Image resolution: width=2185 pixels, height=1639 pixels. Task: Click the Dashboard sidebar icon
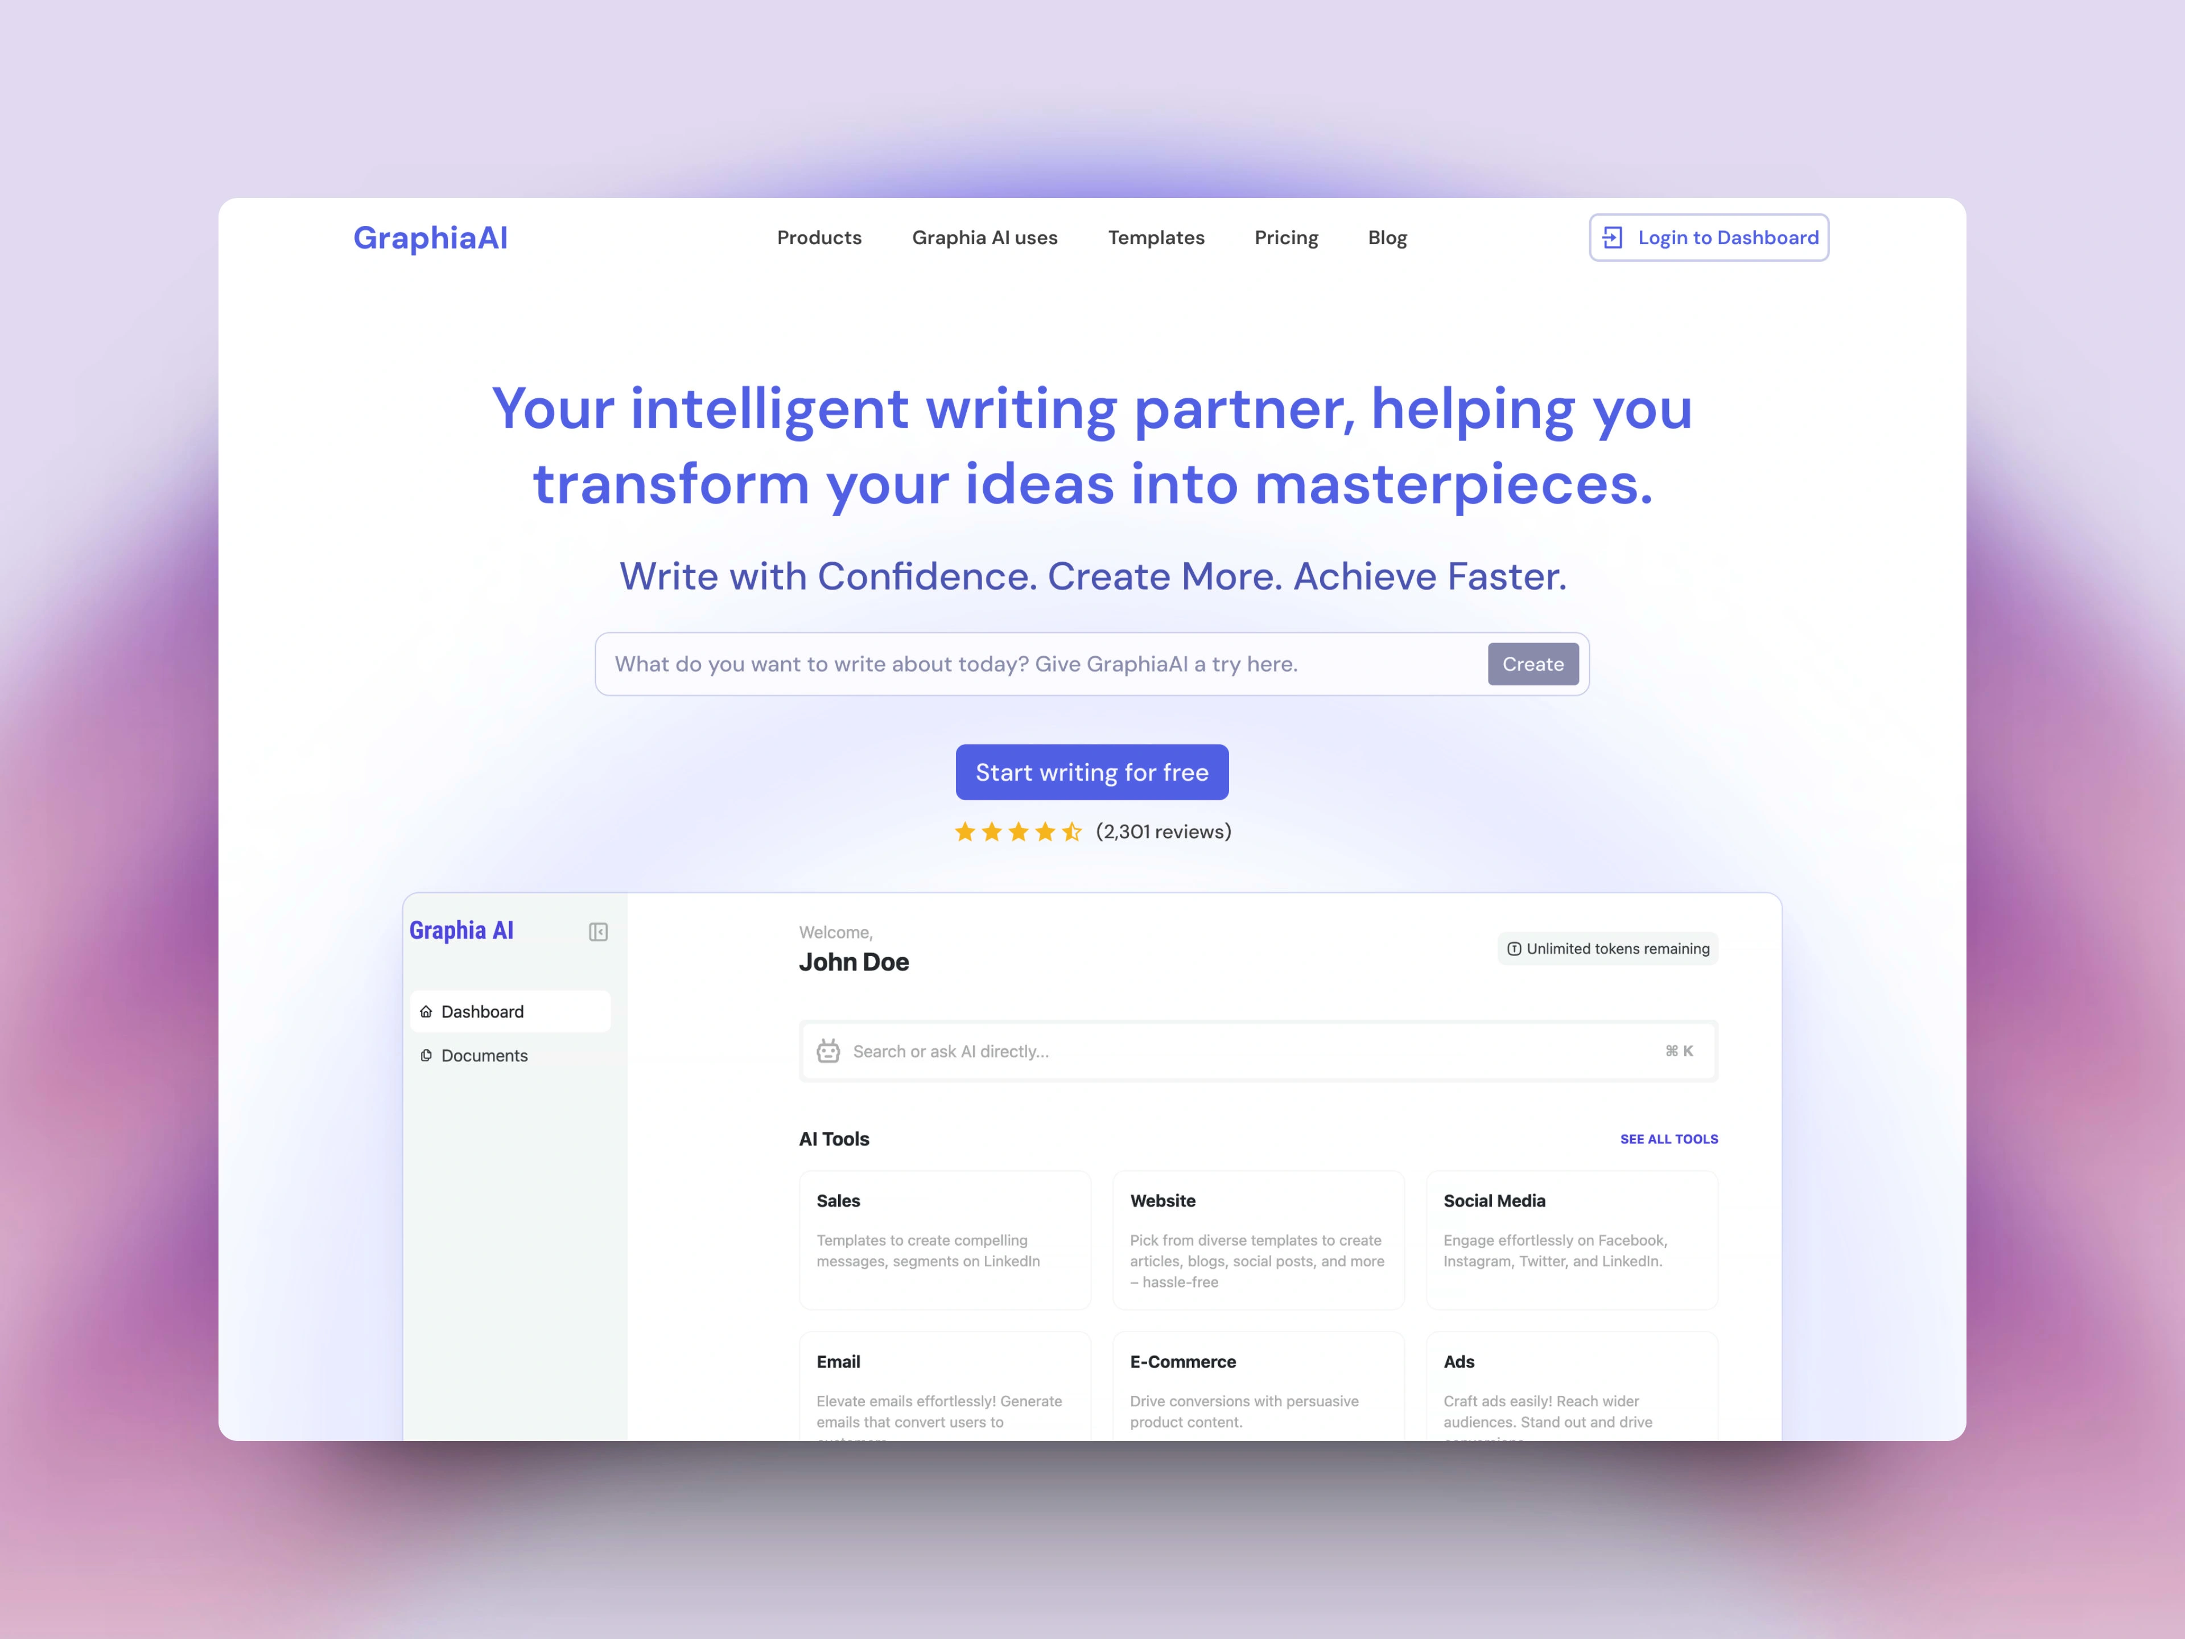(427, 1011)
